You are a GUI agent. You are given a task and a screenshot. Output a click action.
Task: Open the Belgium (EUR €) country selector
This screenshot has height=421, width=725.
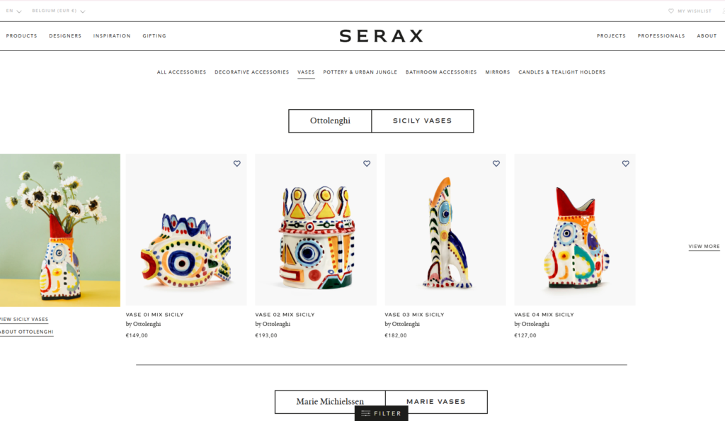tap(58, 11)
